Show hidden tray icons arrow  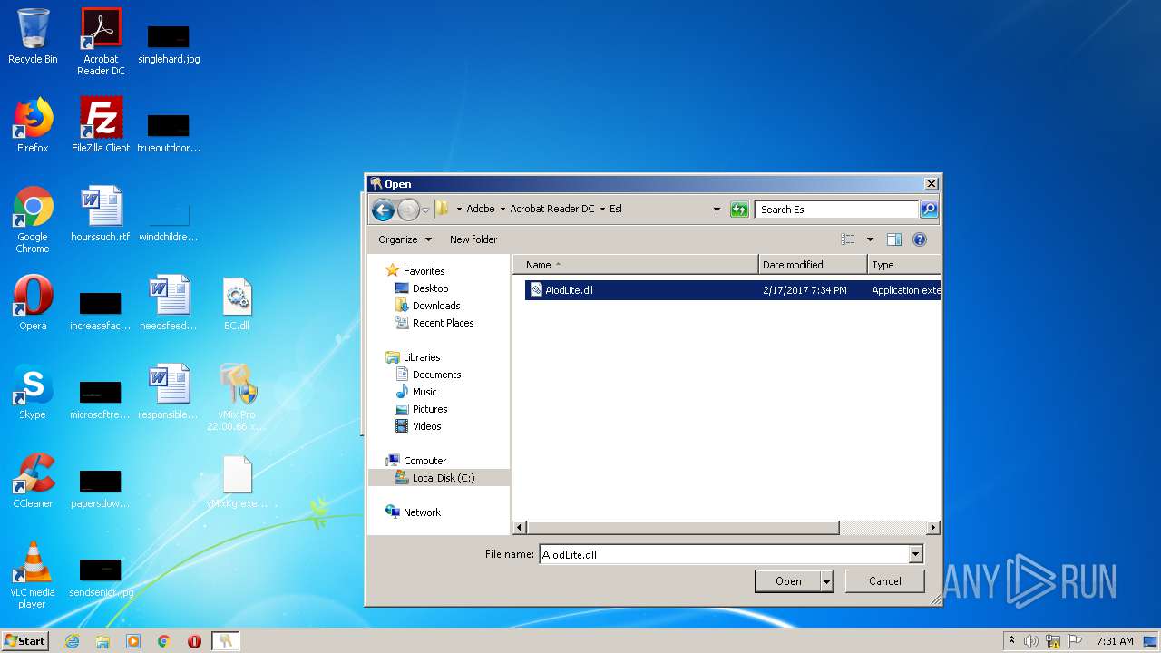(1011, 640)
